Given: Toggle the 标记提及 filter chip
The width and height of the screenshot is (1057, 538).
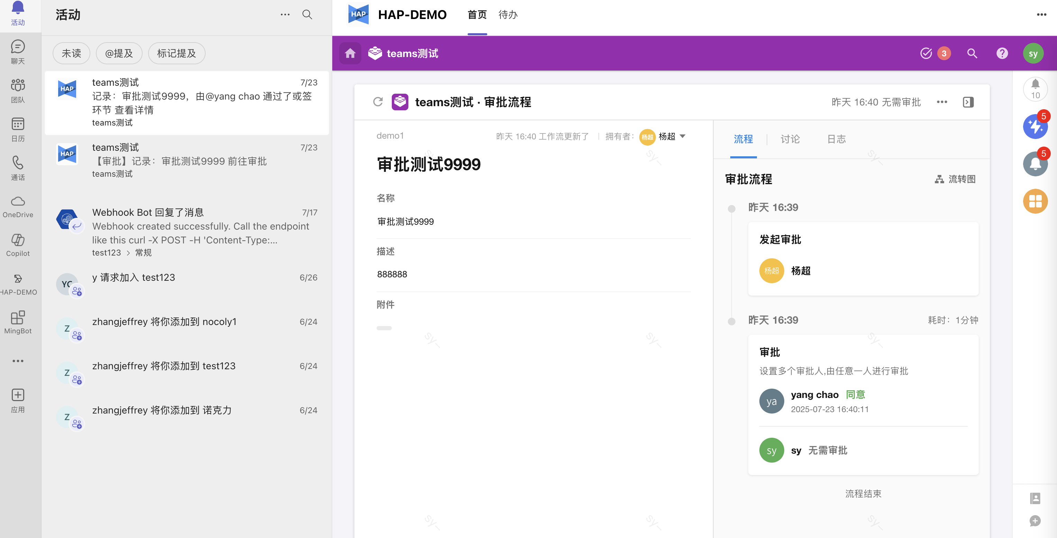Looking at the screenshot, I should [x=177, y=53].
